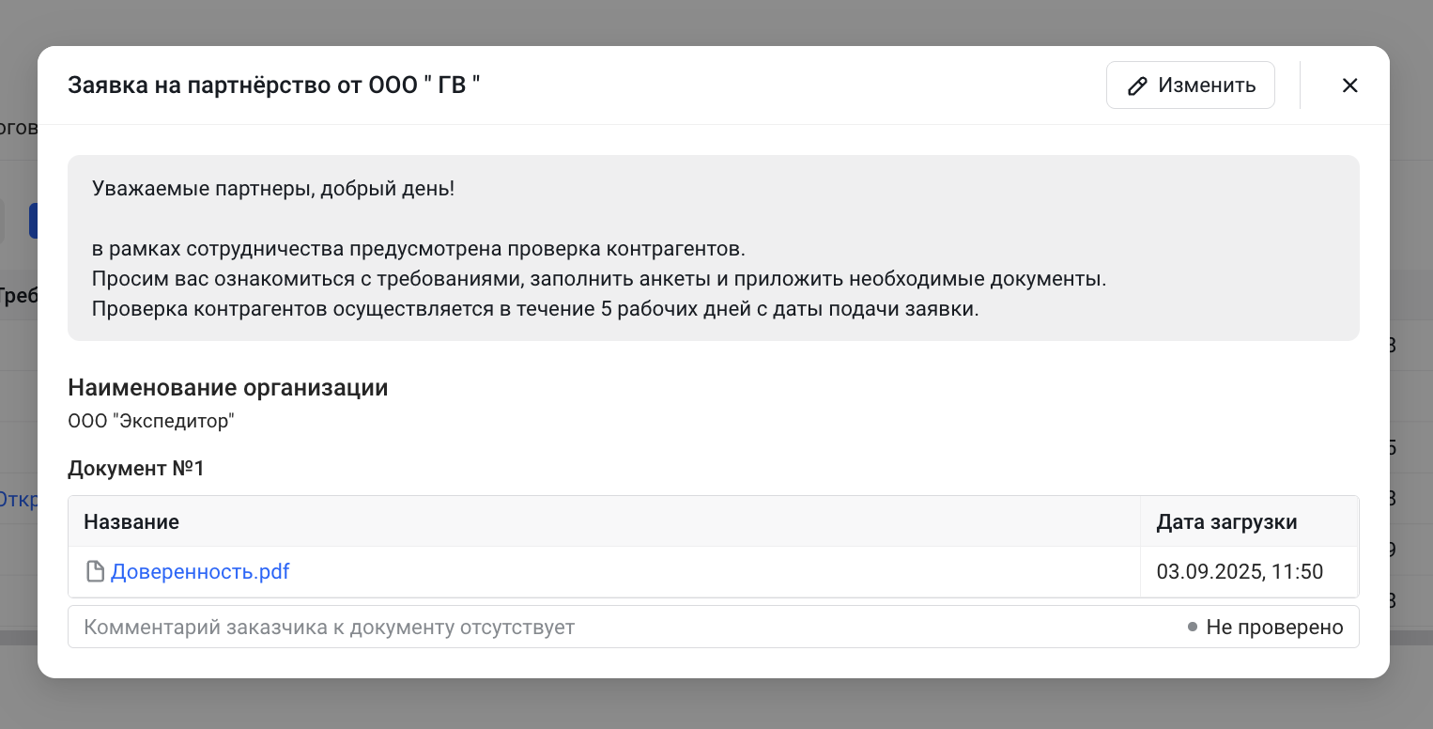The height and width of the screenshot is (729, 1433).
Task: Click the dialog title Заявка на партнёрство
Action: [273, 85]
